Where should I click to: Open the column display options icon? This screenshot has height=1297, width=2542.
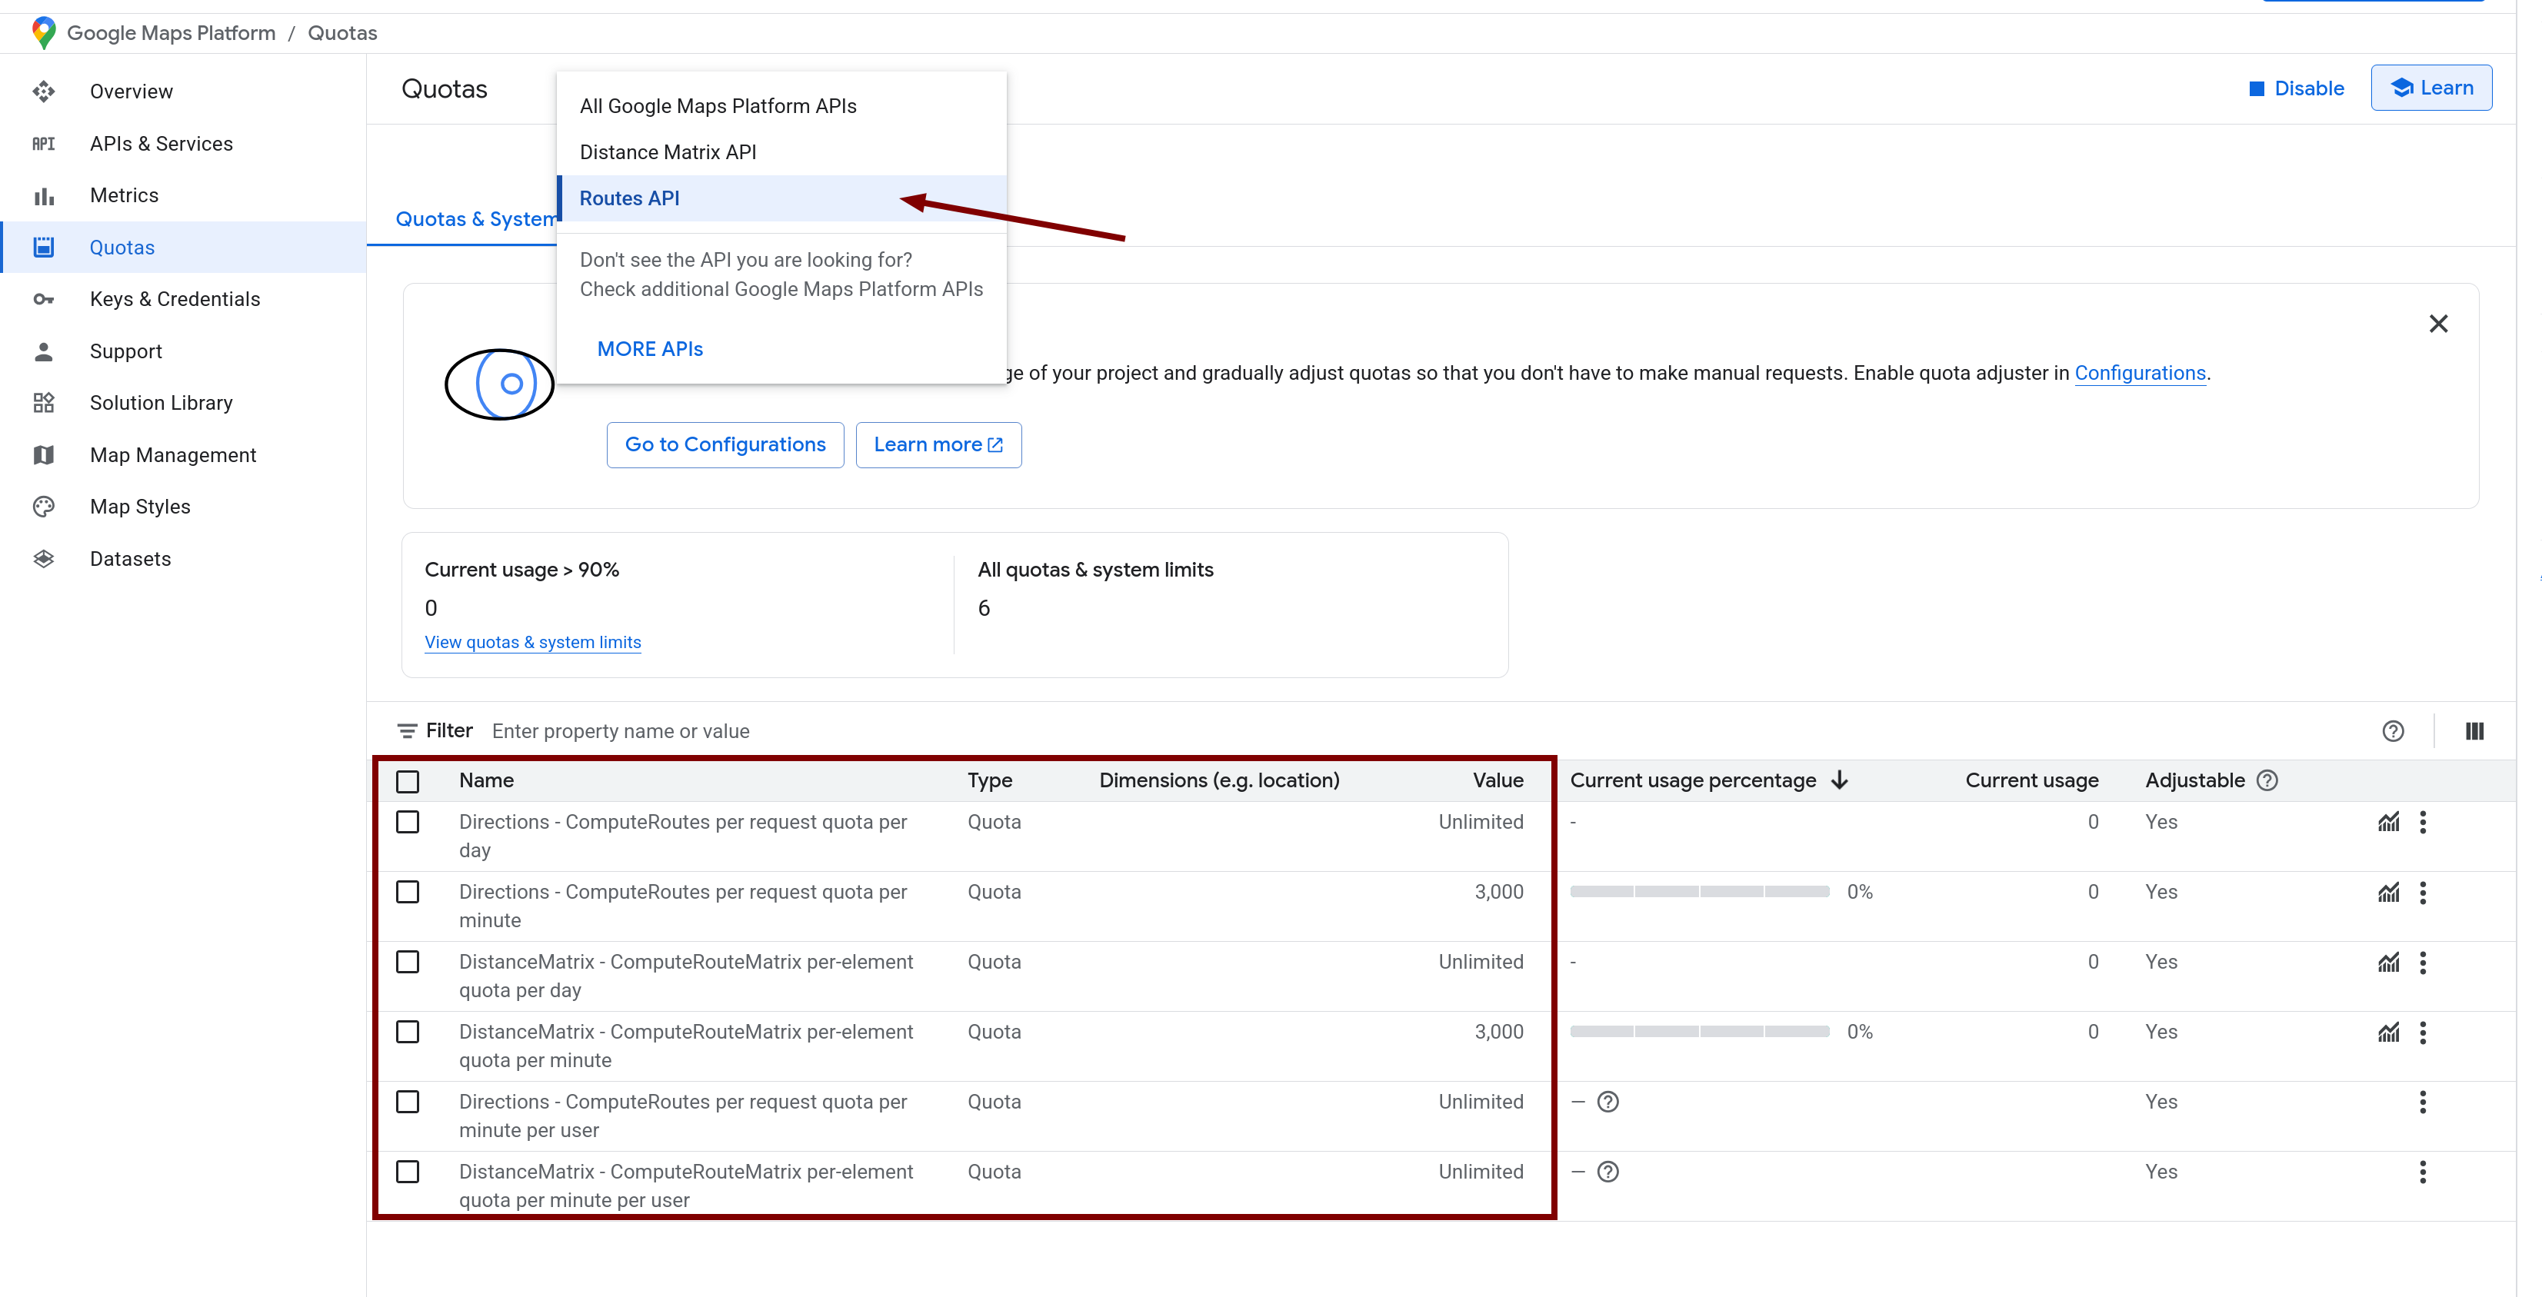coord(2474,731)
